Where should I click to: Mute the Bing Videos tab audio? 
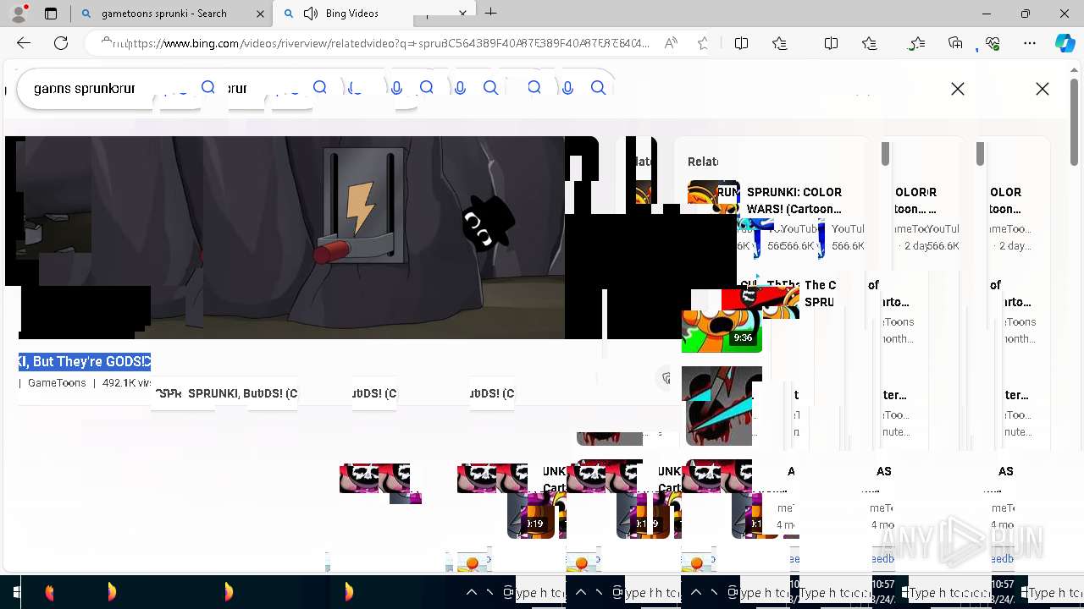coord(310,14)
